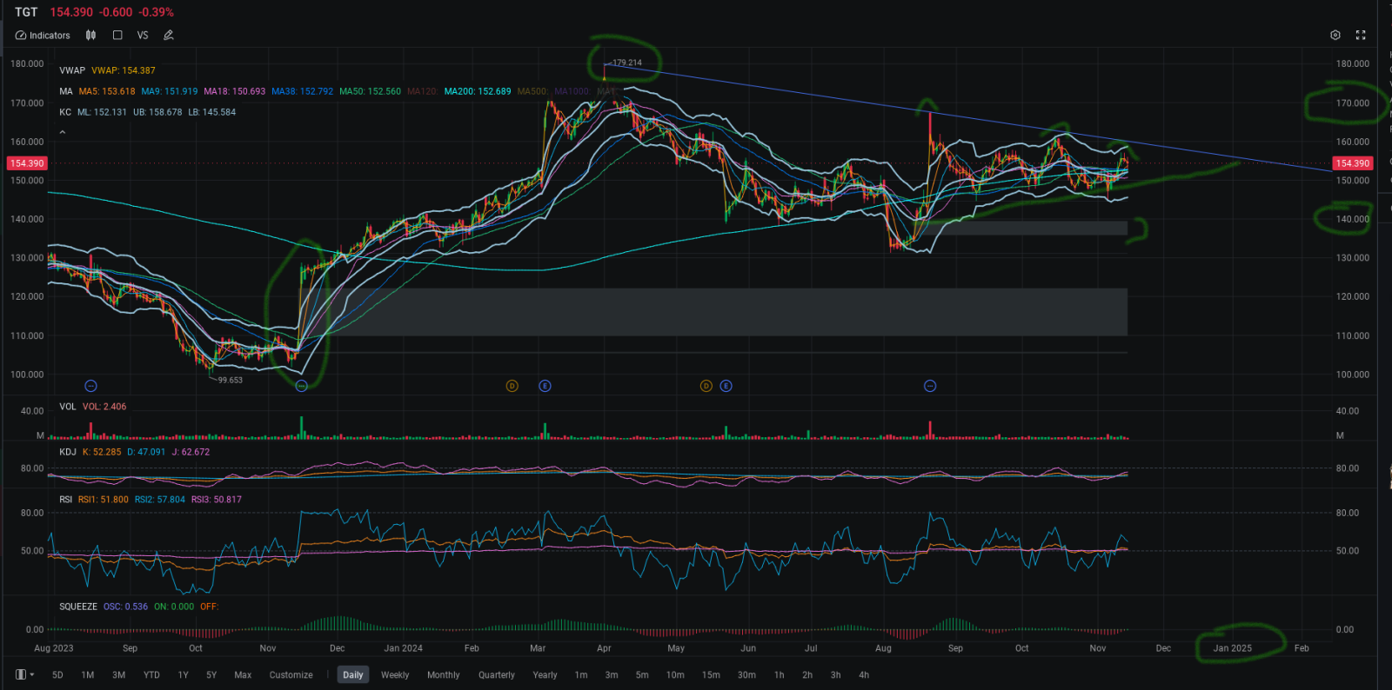Switch to 30m interval

pyautogui.click(x=746, y=675)
